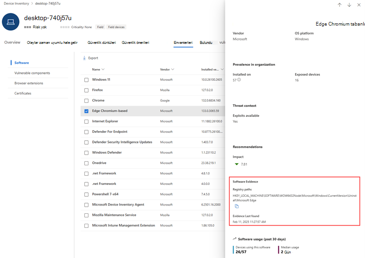The width and height of the screenshot is (365, 258).
Task: Click the criticality level bars icon
Action: 65,27
